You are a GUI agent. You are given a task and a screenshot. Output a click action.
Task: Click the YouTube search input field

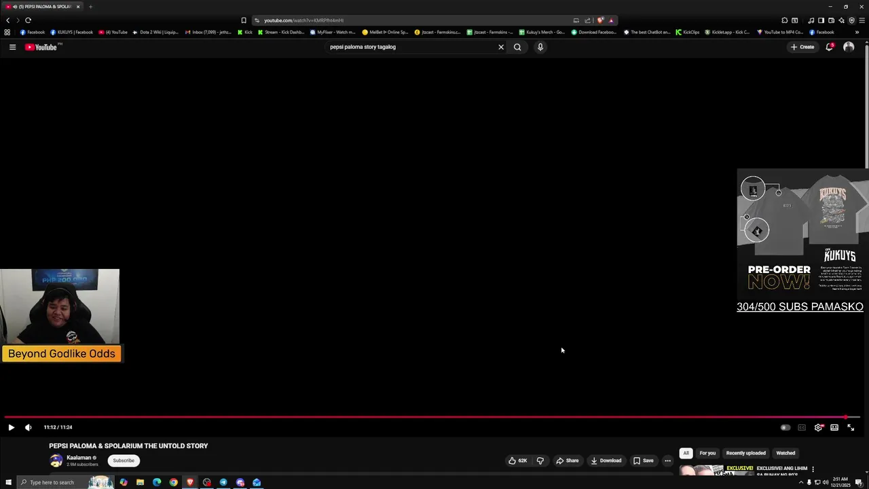[x=411, y=47]
